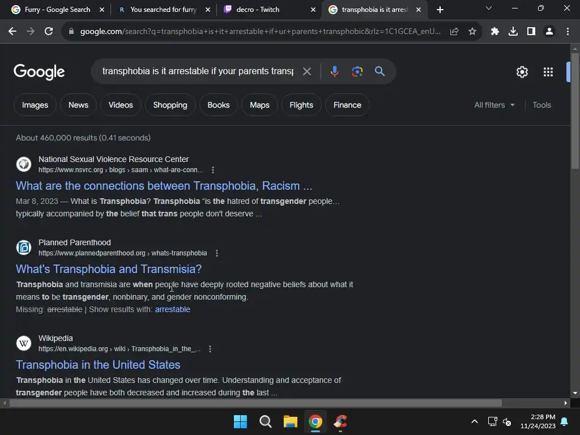The height and width of the screenshot is (435, 580).
Task: Open more options for Planned Parenthood result
Action: (x=217, y=253)
